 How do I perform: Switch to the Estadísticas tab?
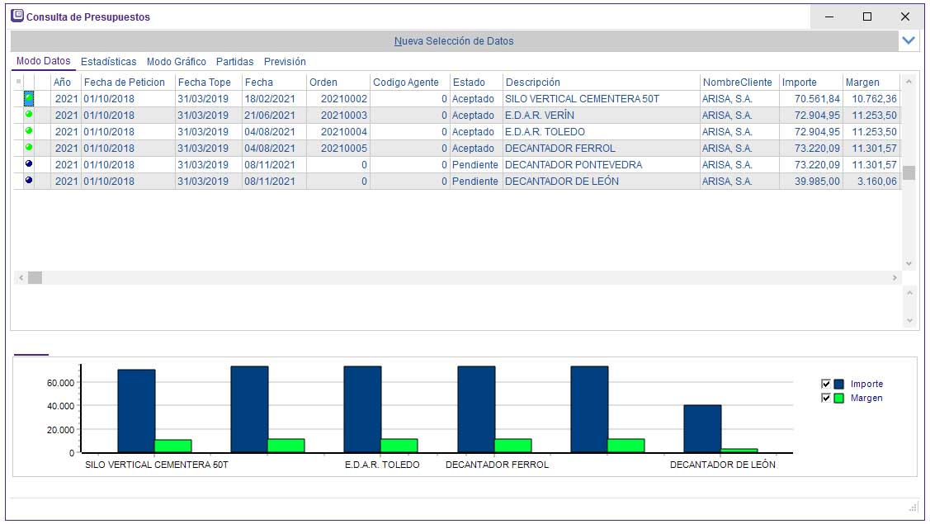click(108, 62)
